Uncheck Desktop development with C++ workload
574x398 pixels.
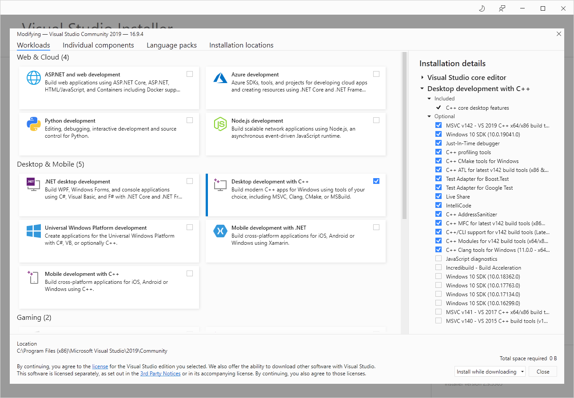click(376, 181)
